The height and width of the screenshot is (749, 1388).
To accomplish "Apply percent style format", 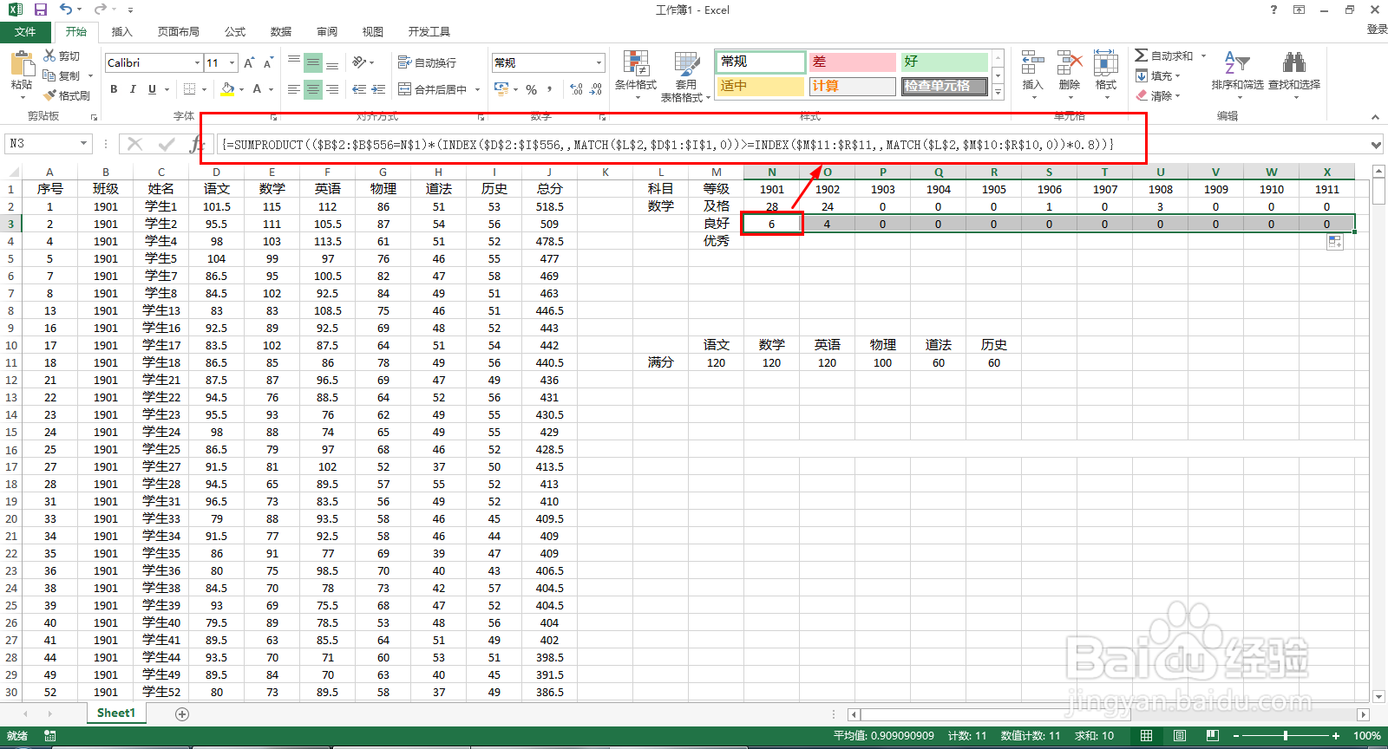I will tap(531, 89).
